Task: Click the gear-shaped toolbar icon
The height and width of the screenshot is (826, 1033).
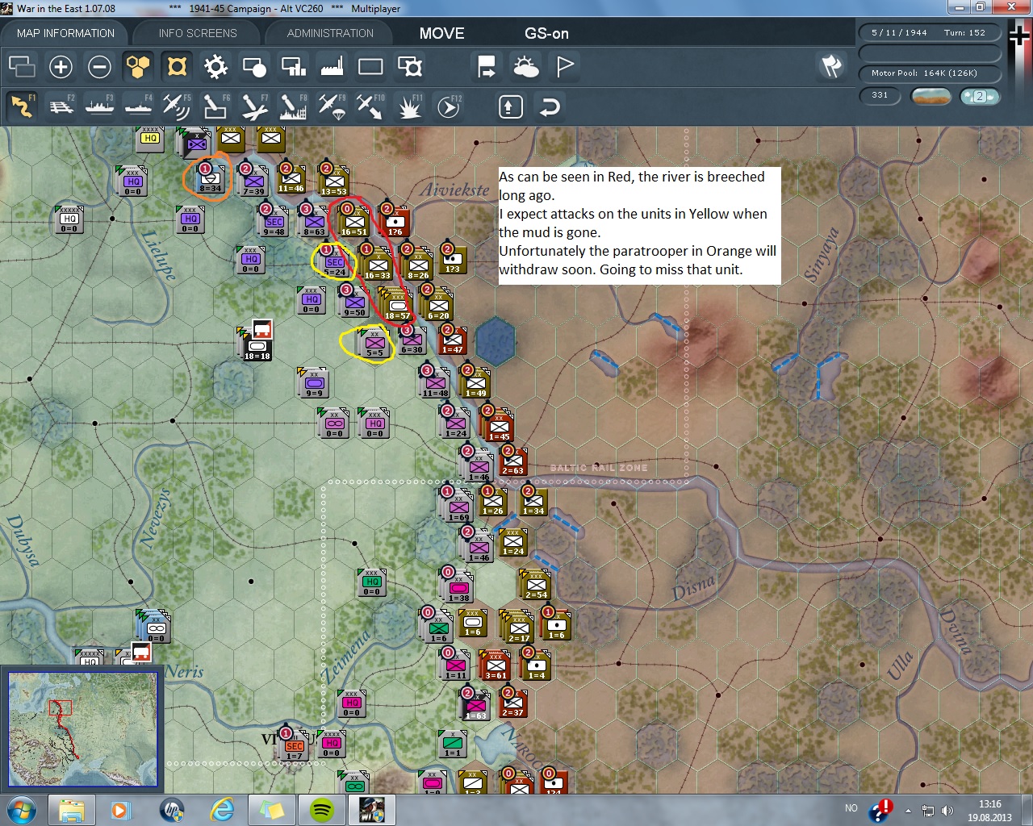Action: click(215, 66)
